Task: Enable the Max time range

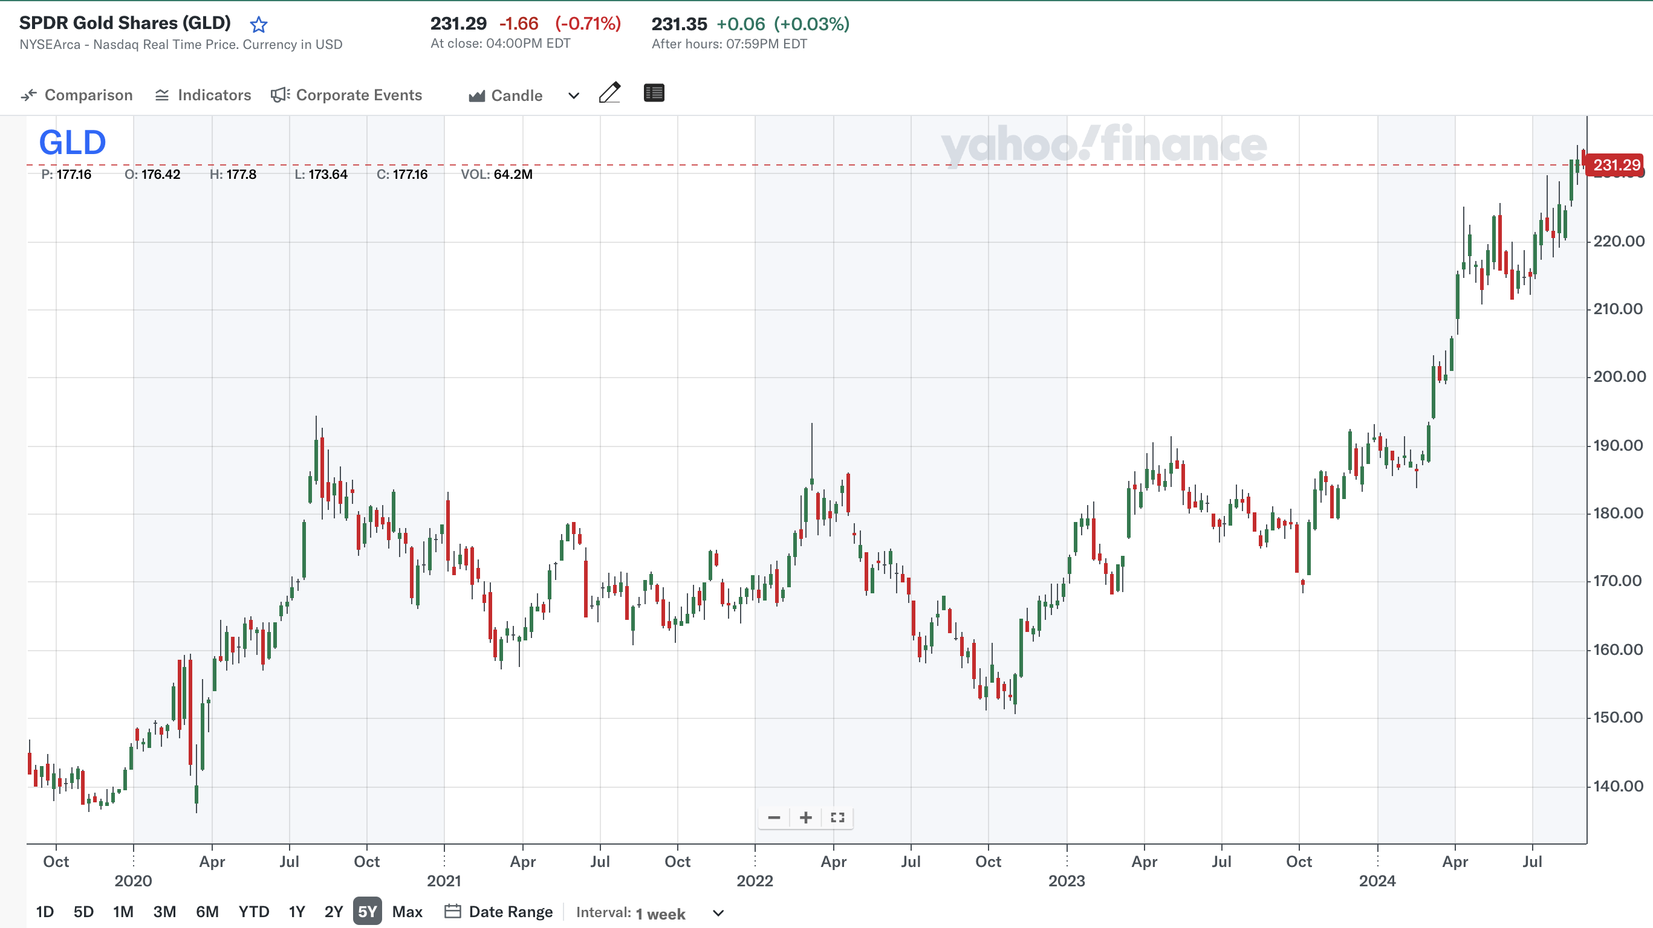Action: click(407, 911)
